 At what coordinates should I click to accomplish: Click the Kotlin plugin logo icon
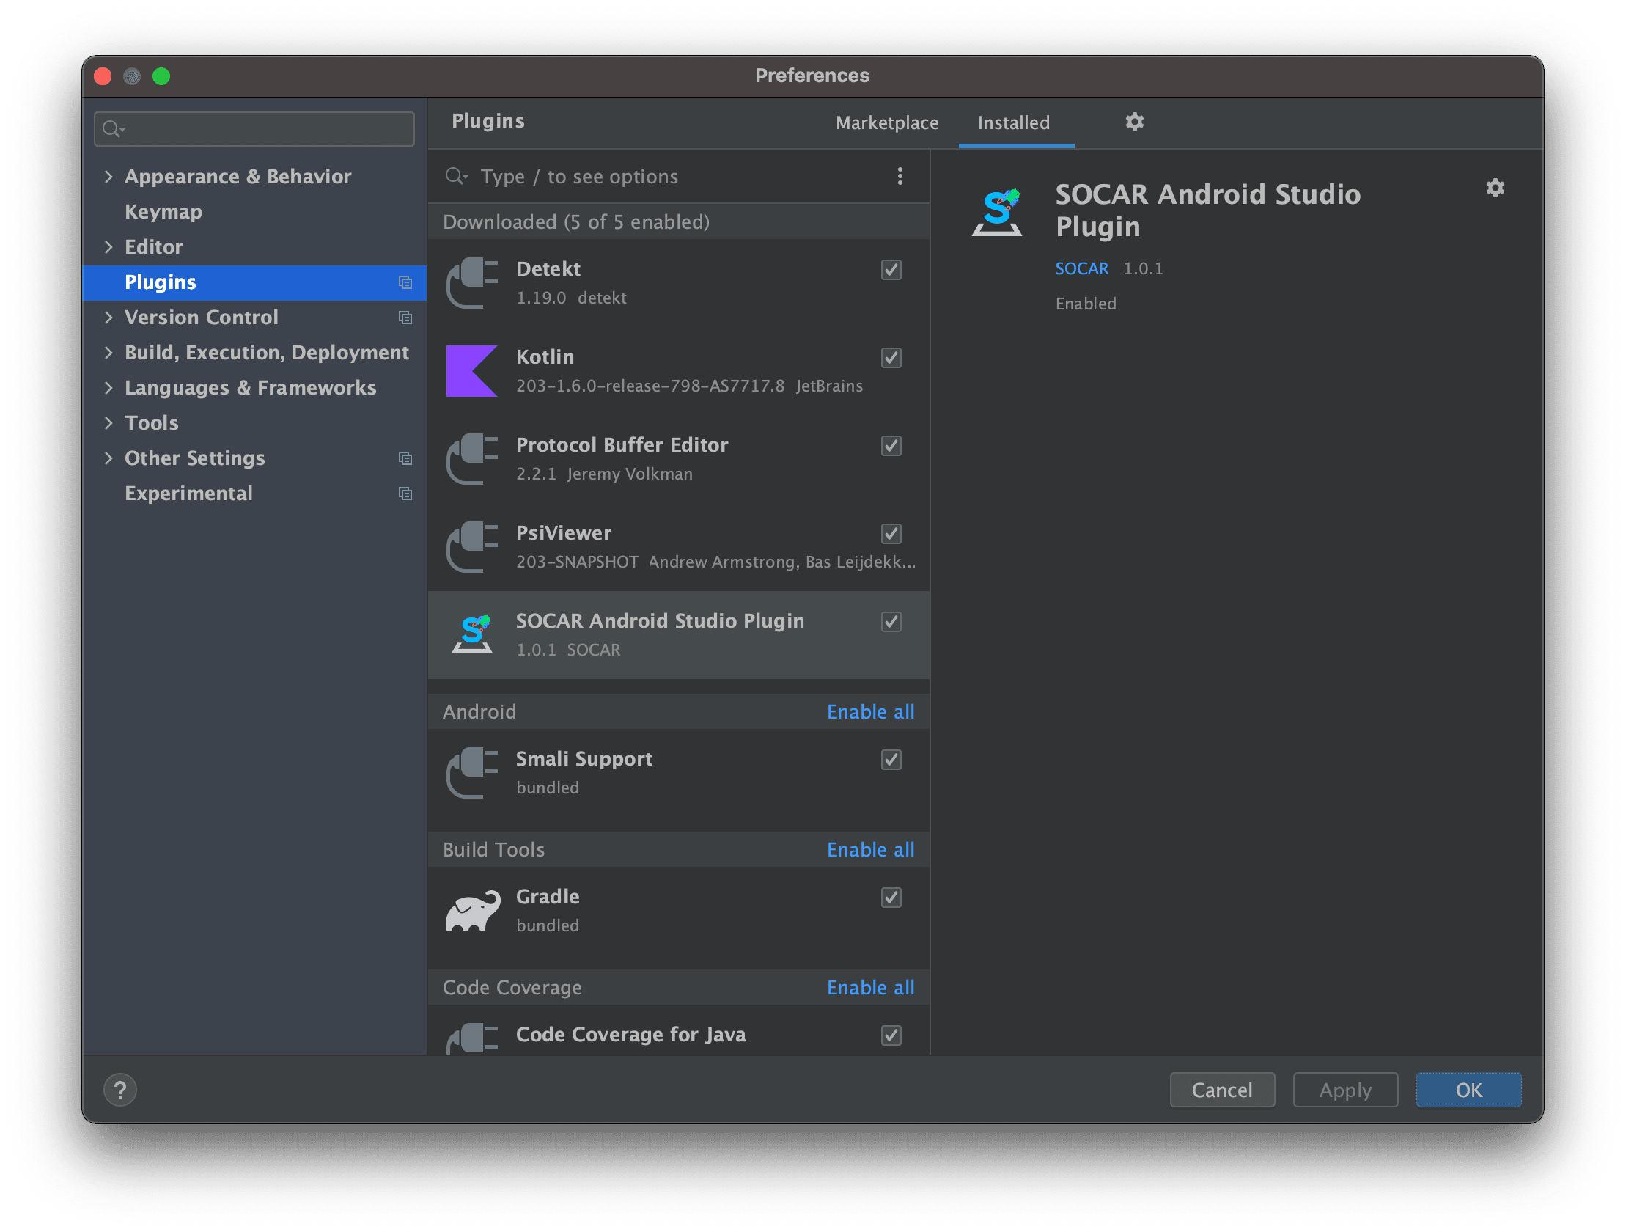(x=471, y=371)
